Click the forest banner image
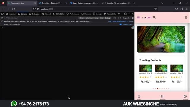The width and height of the screenshot is (190, 107). pos(161,39)
